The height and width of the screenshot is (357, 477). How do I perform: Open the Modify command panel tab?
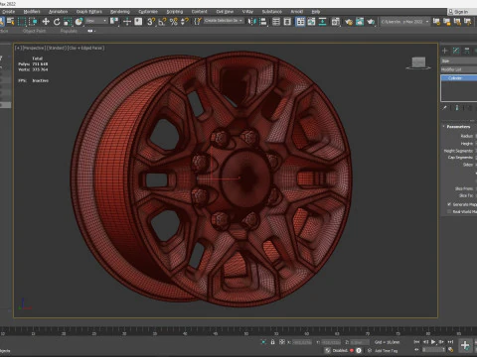click(x=456, y=51)
